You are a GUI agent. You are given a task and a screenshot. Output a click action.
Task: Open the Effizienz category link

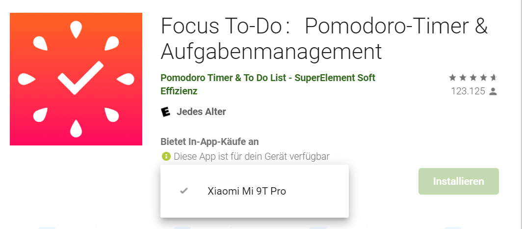179,91
